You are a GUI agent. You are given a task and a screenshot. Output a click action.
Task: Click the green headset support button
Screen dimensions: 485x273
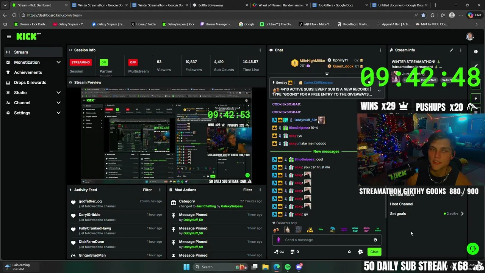[472, 249]
